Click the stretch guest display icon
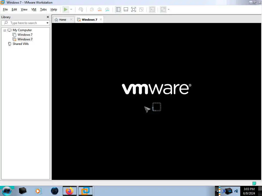Viewport: 262px width, 196px height. tap(163, 9)
